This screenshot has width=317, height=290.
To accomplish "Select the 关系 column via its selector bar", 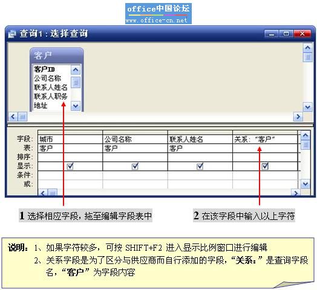I will [x=265, y=132].
